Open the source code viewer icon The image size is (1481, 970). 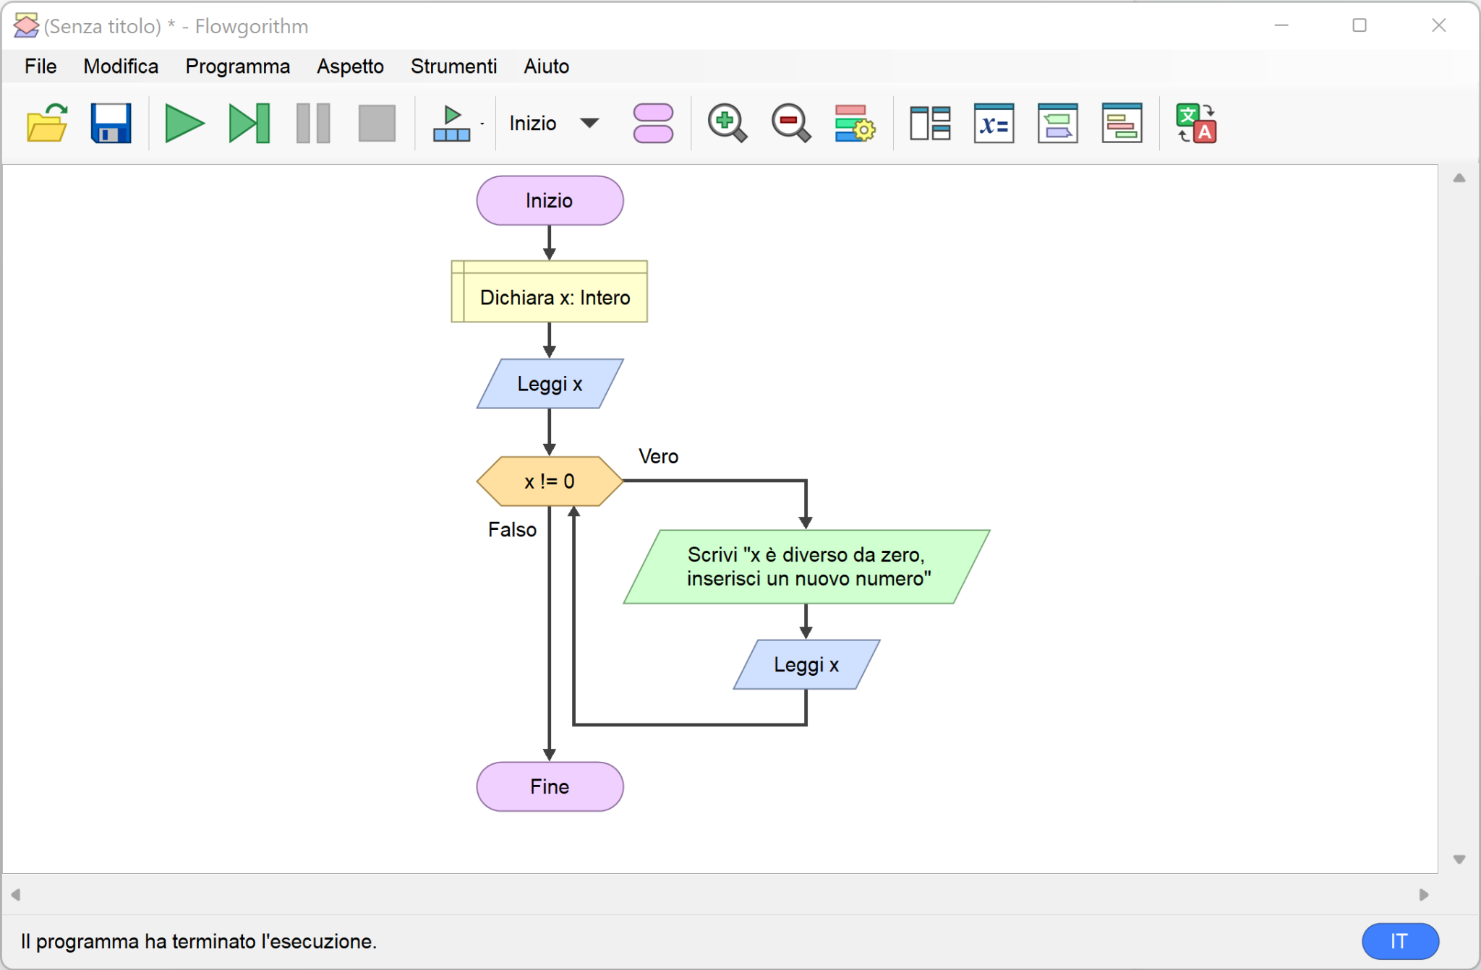coord(1122,124)
